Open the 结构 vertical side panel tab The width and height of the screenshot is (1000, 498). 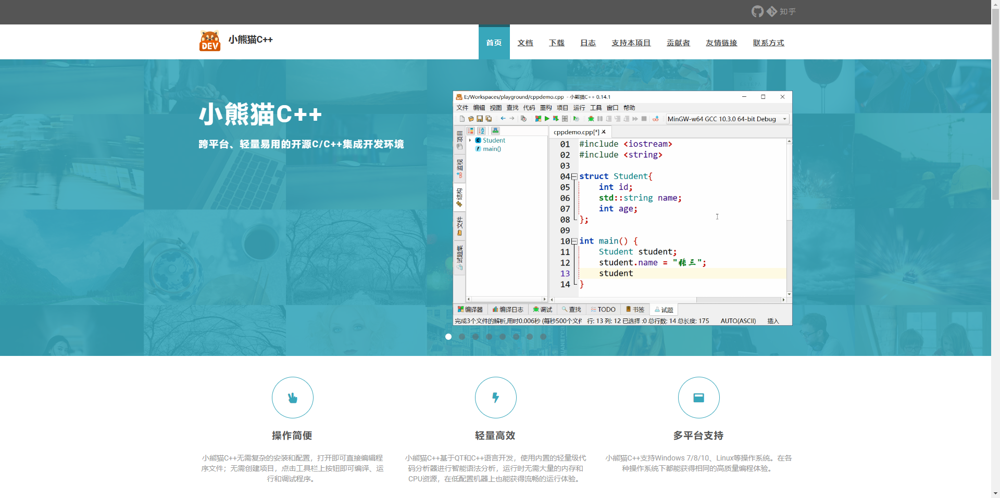pos(459,198)
